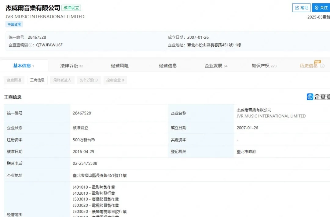330x217 pixels.
Task: Click the 对外投资 0 sub-tab
Action: tap(89, 80)
